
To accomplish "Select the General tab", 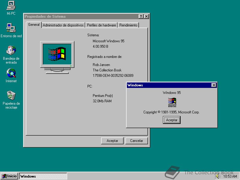I will pos(34,25).
